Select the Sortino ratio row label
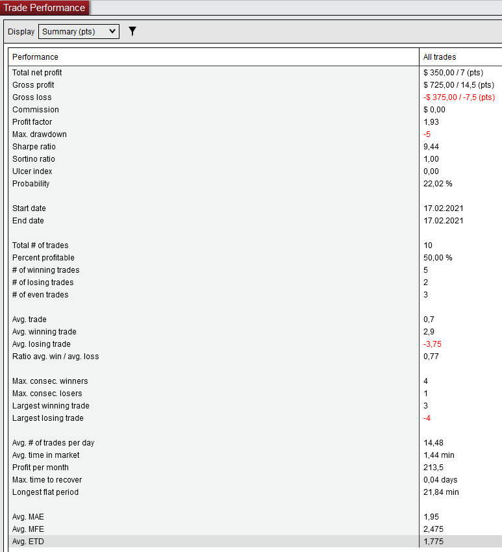The image size is (502, 552). click(x=33, y=158)
